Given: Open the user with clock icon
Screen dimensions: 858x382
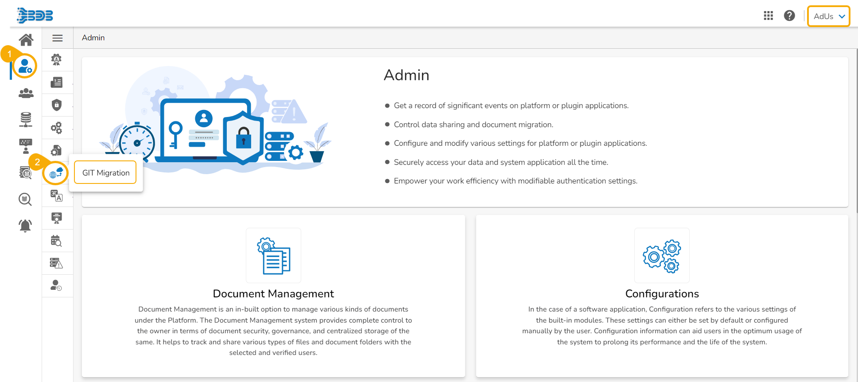Looking at the screenshot, I should (56, 285).
